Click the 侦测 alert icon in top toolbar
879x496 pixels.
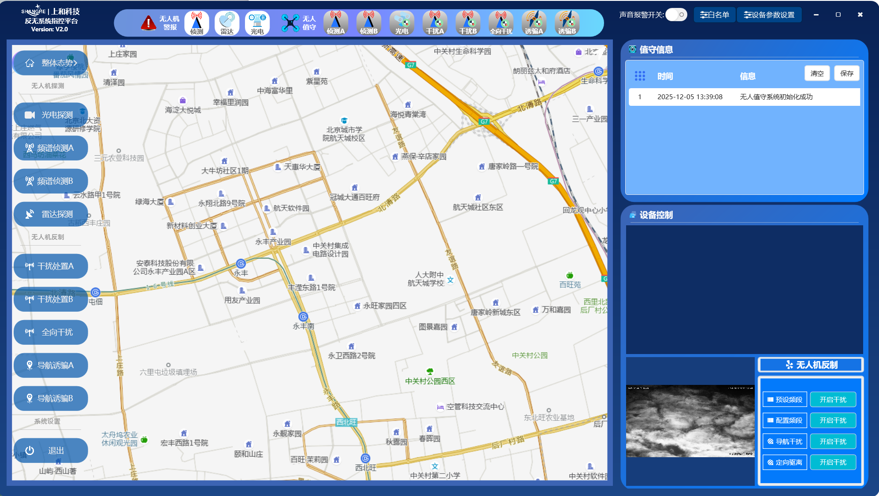click(197, 23)
